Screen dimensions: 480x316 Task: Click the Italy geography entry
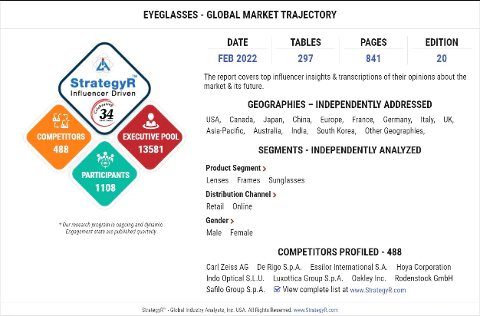click(427, 120)
